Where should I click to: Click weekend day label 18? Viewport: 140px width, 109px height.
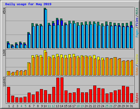pos(78,106)
